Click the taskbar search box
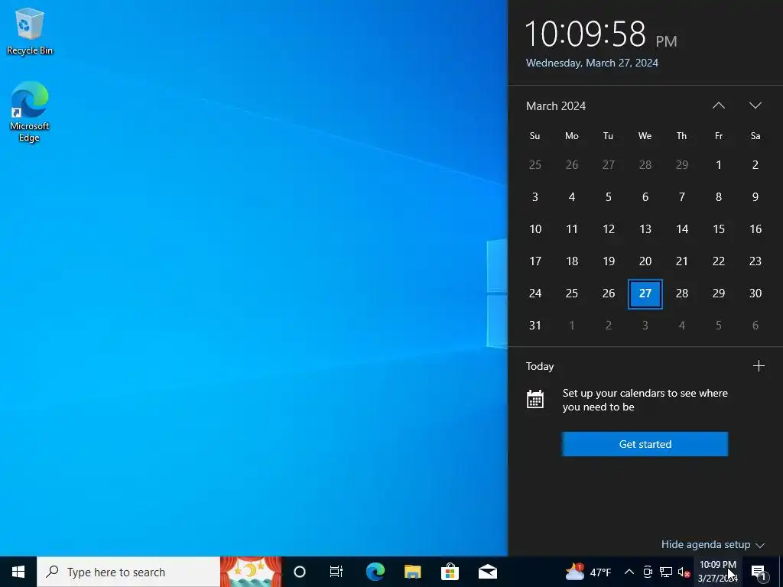Image resolution: width=783 pixels, height=587 pixels. (x=128, y=572)
